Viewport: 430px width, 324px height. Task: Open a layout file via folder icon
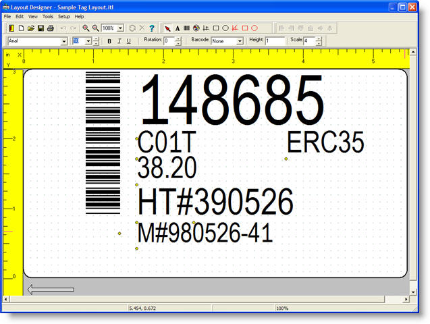(31, 28)
